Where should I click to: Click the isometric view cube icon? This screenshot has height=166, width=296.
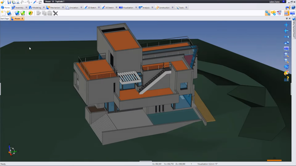(x=286, y=67)
